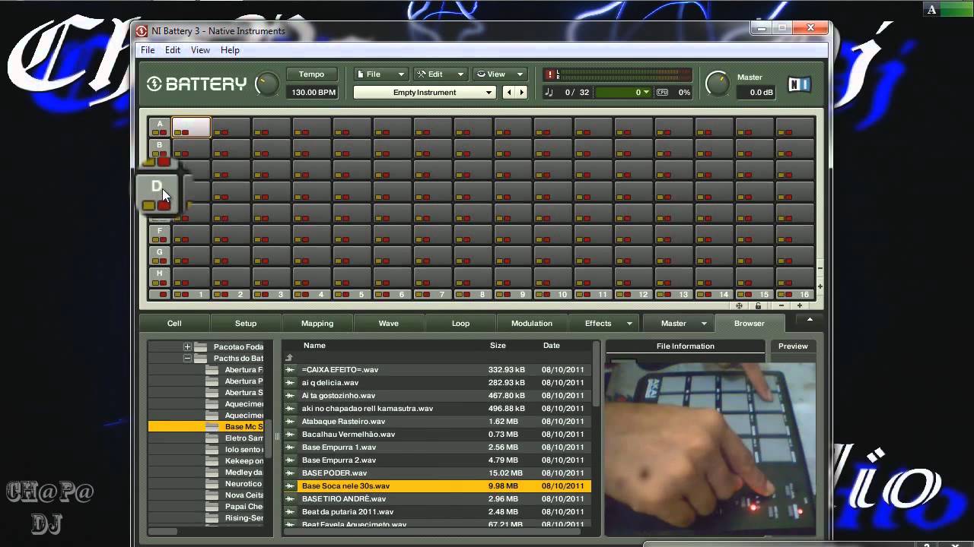Open the File menu in the menu bar

coord(148,50)
